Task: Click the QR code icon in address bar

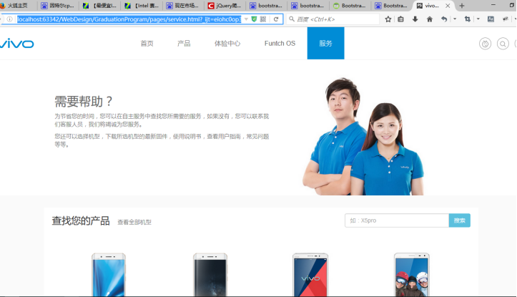Action: tap(263, 19)
